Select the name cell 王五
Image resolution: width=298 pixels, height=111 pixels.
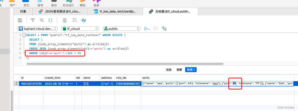pos(91,83)
